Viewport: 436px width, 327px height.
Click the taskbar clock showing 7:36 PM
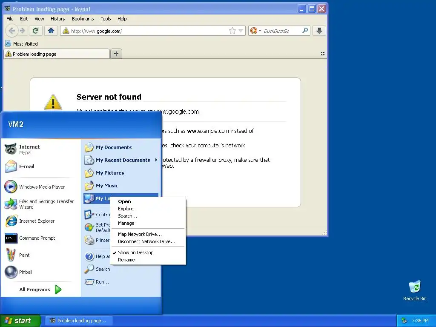click(x=420, y=321)
